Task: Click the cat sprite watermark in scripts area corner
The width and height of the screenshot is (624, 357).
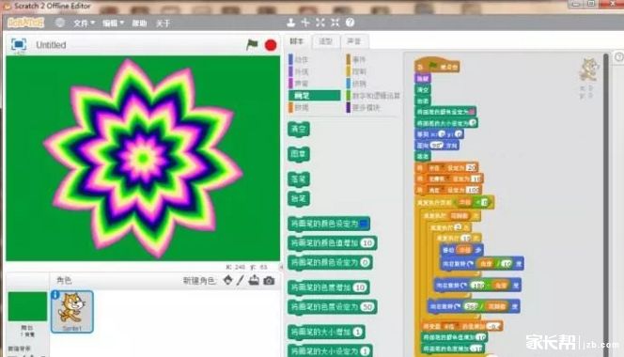Action: coord(588,70)
